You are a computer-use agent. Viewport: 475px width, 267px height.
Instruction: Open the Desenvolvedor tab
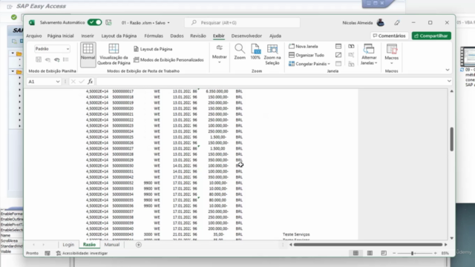pos(246,36)
